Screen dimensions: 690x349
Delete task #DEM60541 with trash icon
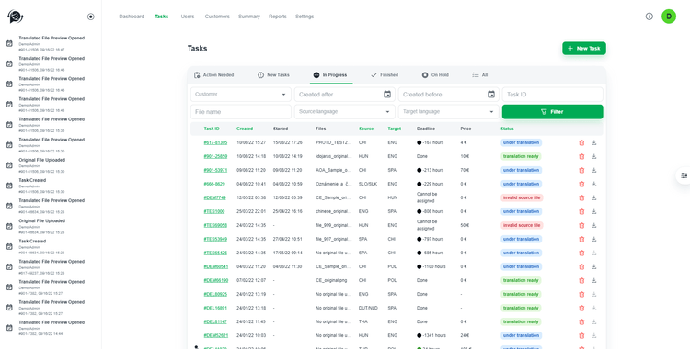[581, 267]
